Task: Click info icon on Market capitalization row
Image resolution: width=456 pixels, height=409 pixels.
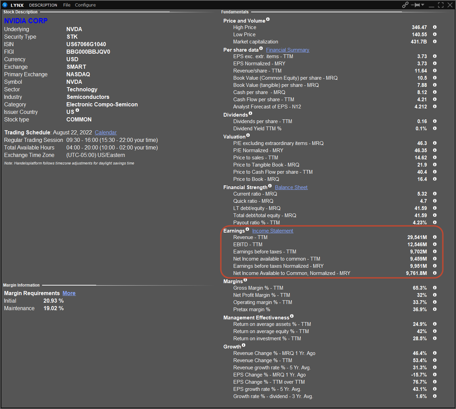Action: (435, 41)
